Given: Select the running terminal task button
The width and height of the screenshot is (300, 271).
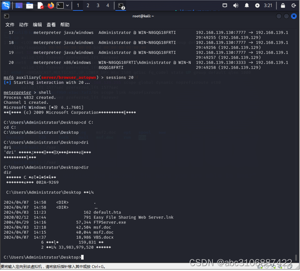Looking at the screenshot, I should click(121, 6).
